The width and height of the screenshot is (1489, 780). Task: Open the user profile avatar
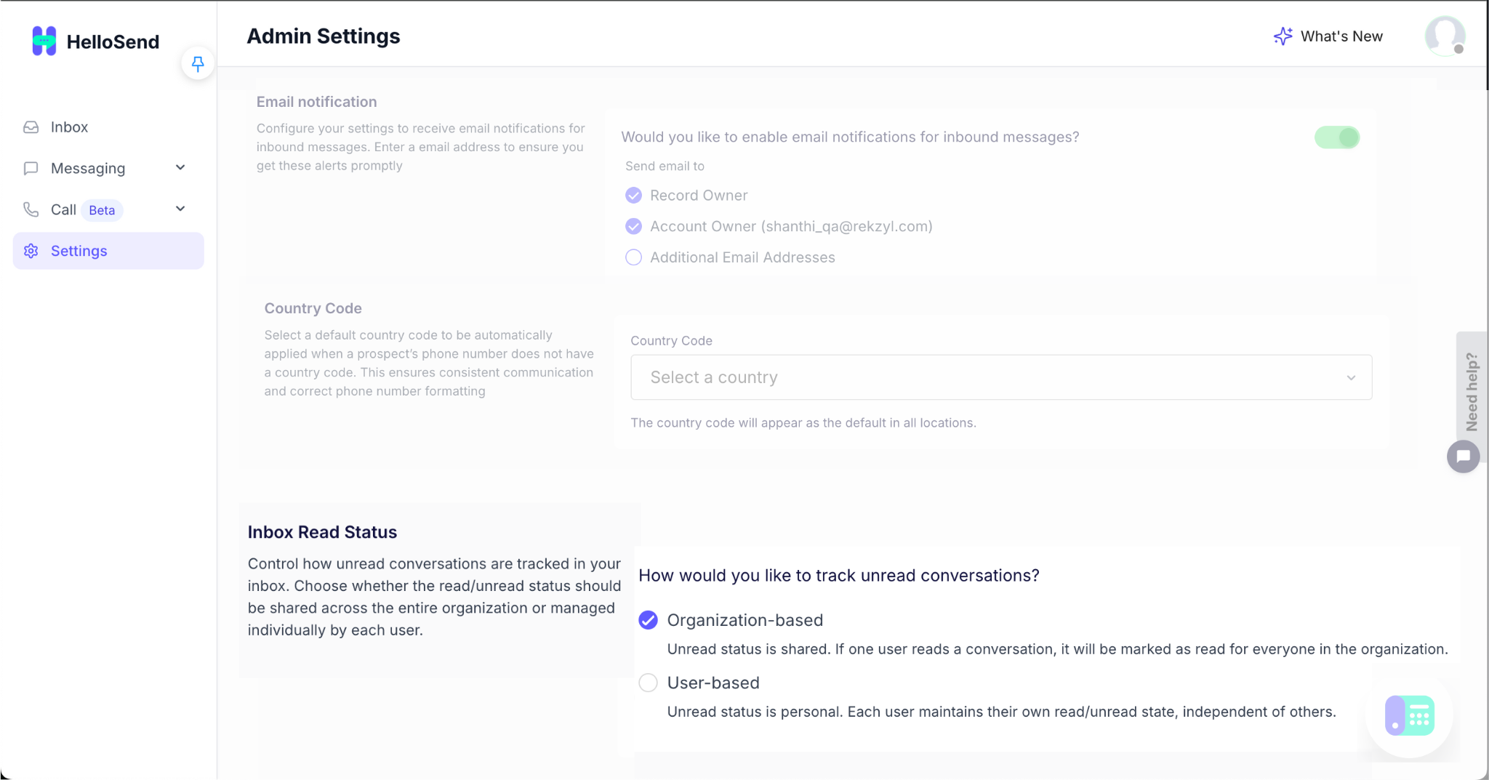coord(1444,36)
